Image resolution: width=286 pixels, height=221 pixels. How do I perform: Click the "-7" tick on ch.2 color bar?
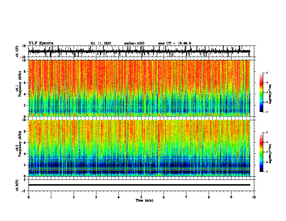click(x=266, y=172)
